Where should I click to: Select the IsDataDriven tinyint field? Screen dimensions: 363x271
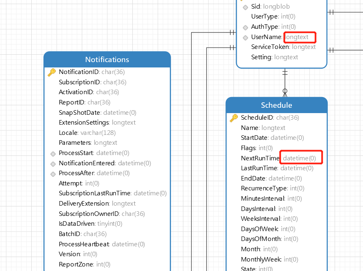coord(90,224)
